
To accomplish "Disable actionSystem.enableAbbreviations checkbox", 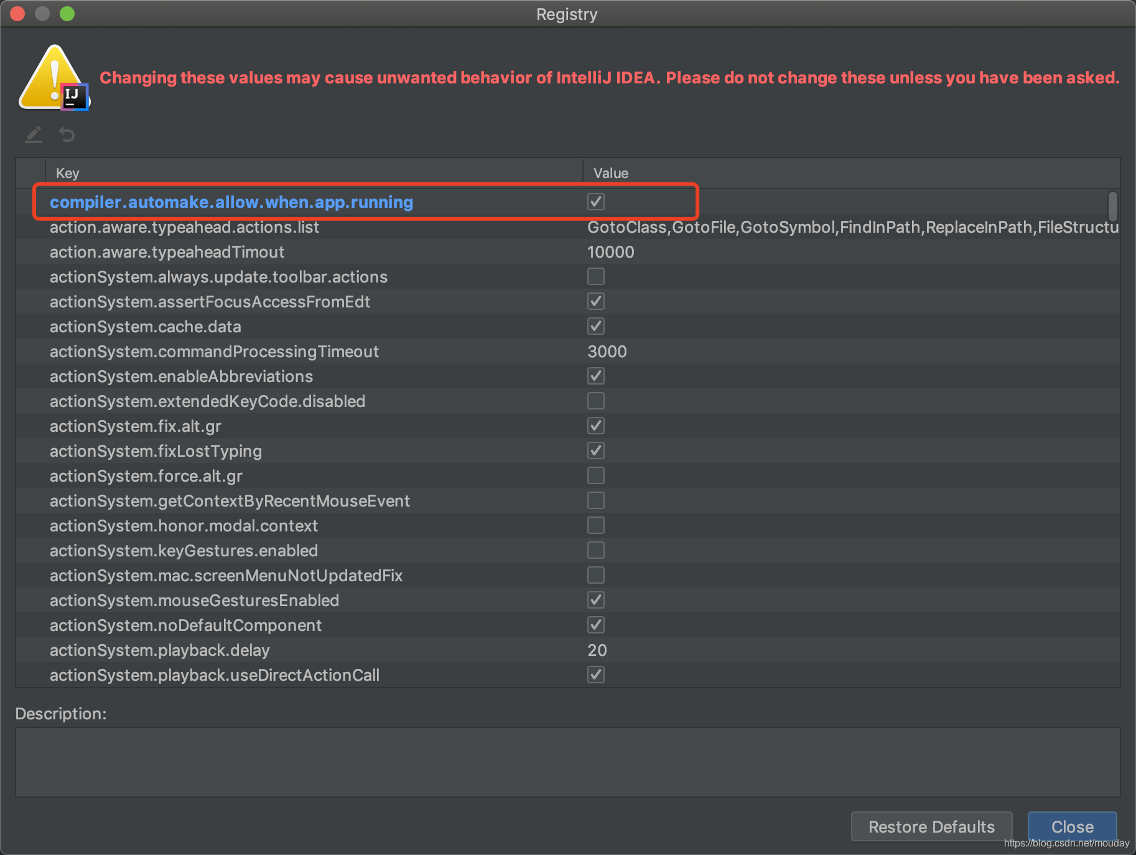I will click(596, 376).
